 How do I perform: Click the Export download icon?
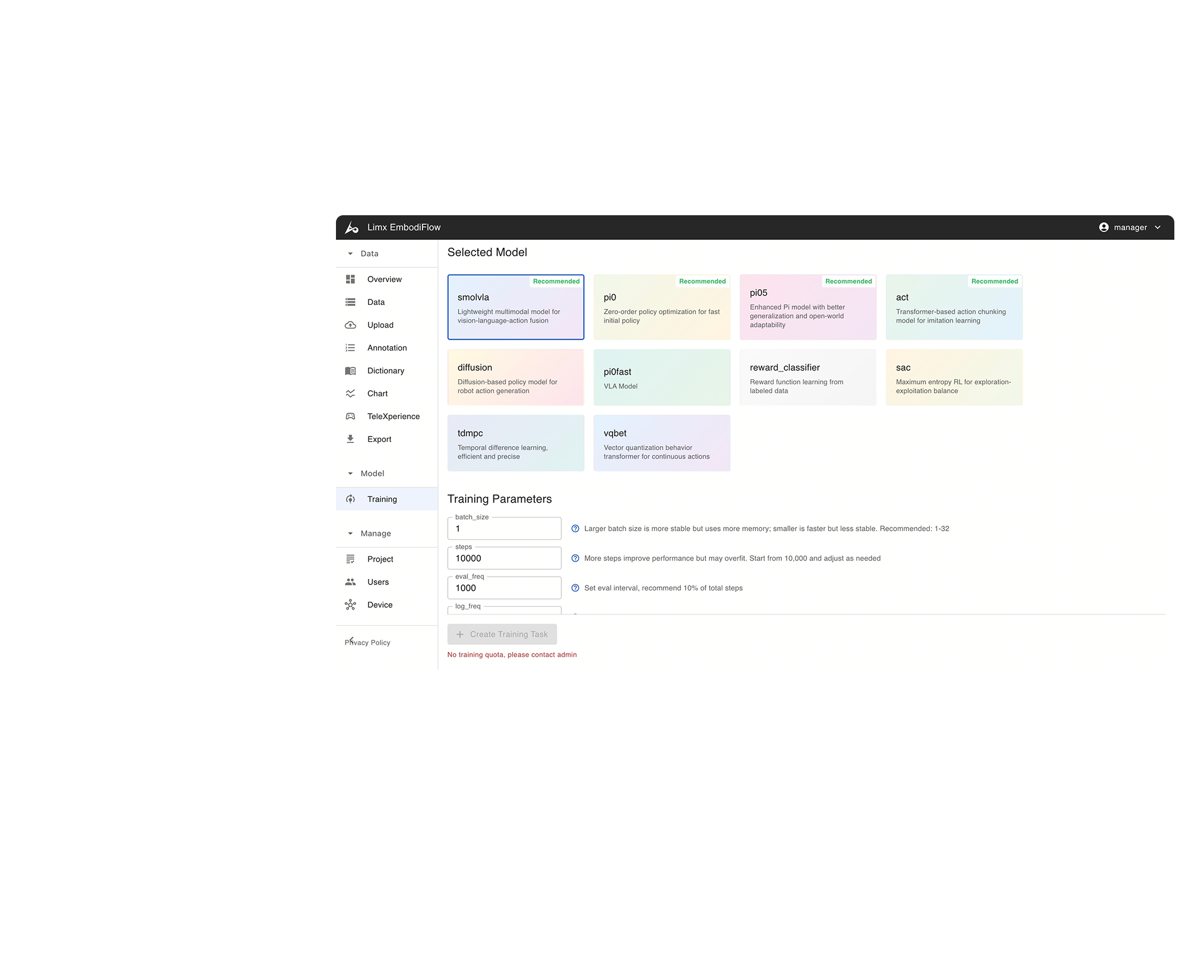[x=350, y=439]
